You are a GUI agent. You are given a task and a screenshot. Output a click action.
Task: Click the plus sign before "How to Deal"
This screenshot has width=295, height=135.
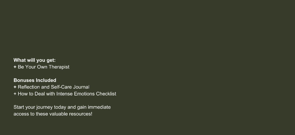(x=15, y=94)
